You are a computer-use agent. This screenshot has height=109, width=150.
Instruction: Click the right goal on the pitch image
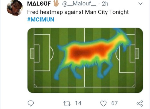pos(137,53)
